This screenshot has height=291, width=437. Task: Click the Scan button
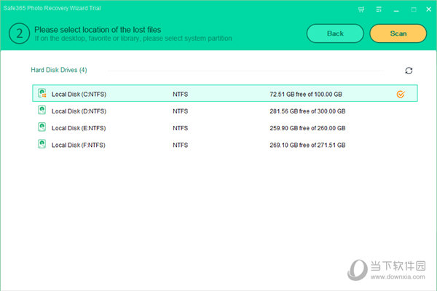(398, 33)
